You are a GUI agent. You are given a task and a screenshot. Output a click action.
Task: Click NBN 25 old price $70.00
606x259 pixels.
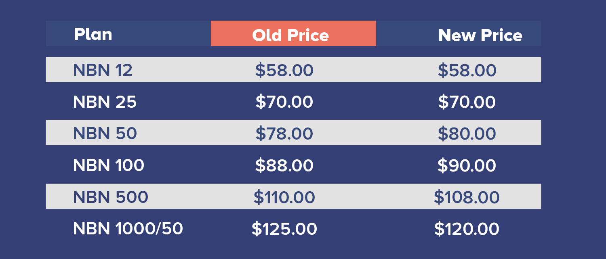pyautogui.click(x=284, y=102)
